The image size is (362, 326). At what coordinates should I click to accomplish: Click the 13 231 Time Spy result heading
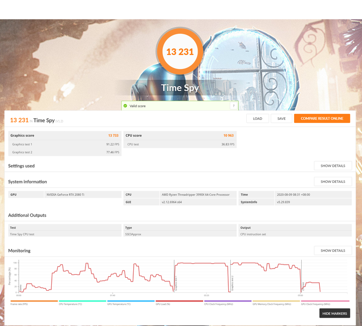tap(37, 120)
